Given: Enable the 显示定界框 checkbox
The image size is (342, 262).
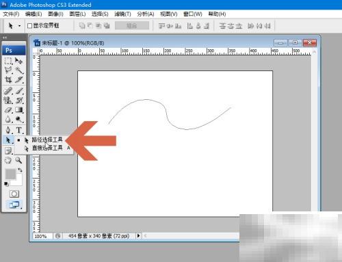Looking at the screenshot, I should [x=29, y=26].
